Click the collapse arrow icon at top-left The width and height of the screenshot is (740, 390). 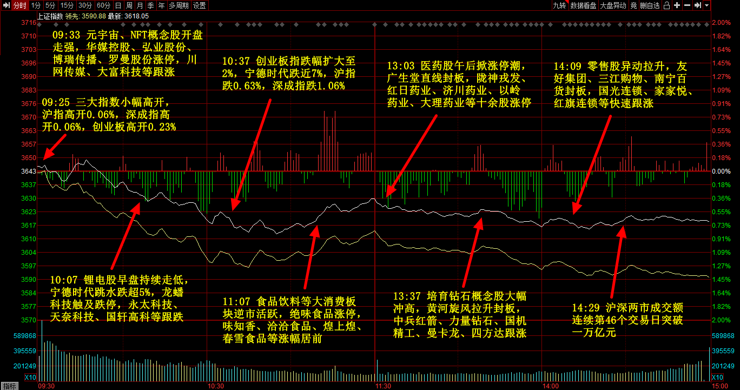pyautogui.click(x=5, y=5)
